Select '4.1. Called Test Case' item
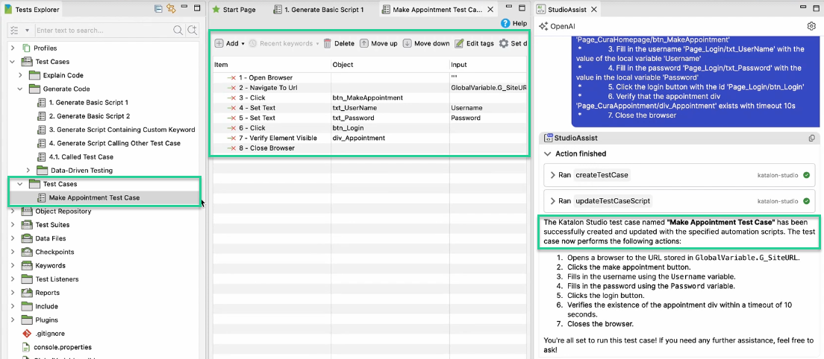824x359 pixels. pos(81,156)
